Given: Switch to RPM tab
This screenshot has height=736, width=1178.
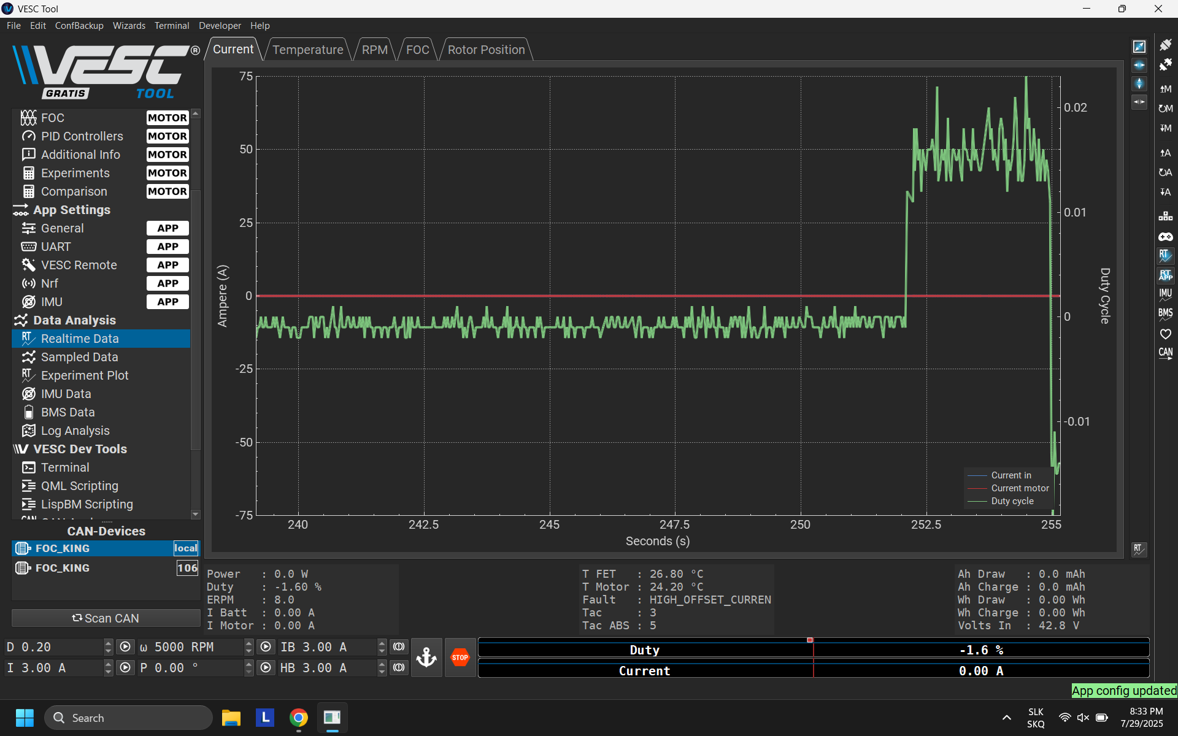Looking at the screenshot, I should (x=374, y=50).
